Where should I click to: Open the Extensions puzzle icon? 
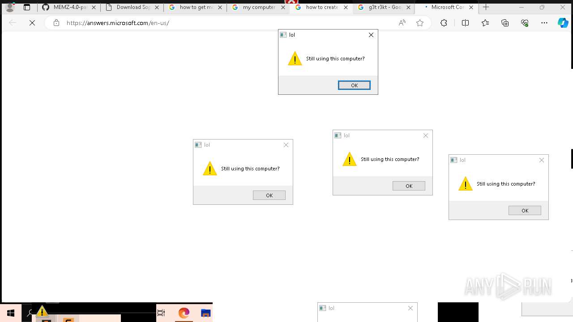(444, 23)
